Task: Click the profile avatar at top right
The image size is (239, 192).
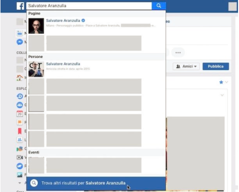Action: 232,6
